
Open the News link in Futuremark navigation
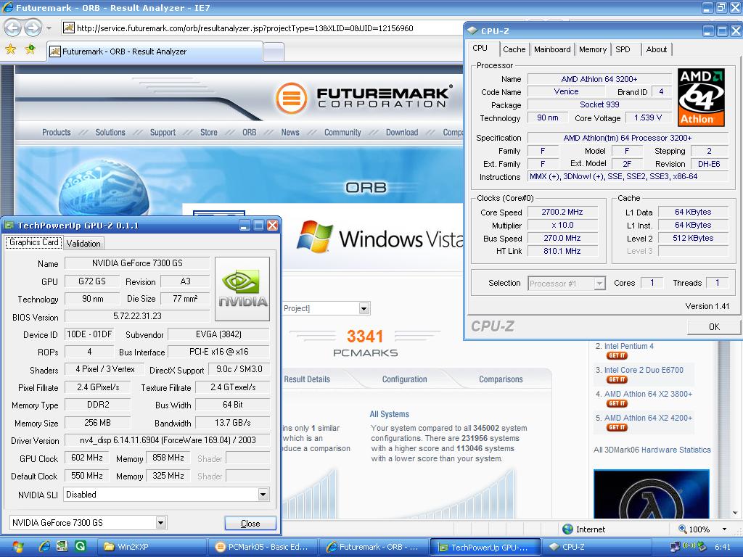point(290,132)
